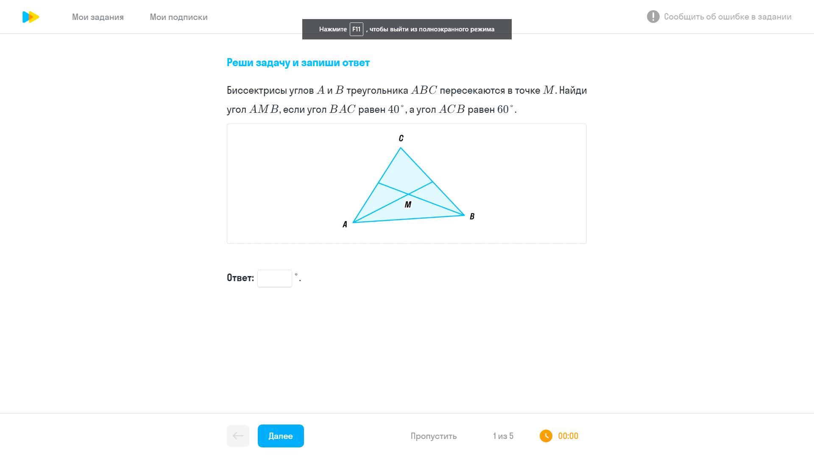814x458 pixels.
Task: Click the 1 из 5 progress counter
Action: point(503,436)
